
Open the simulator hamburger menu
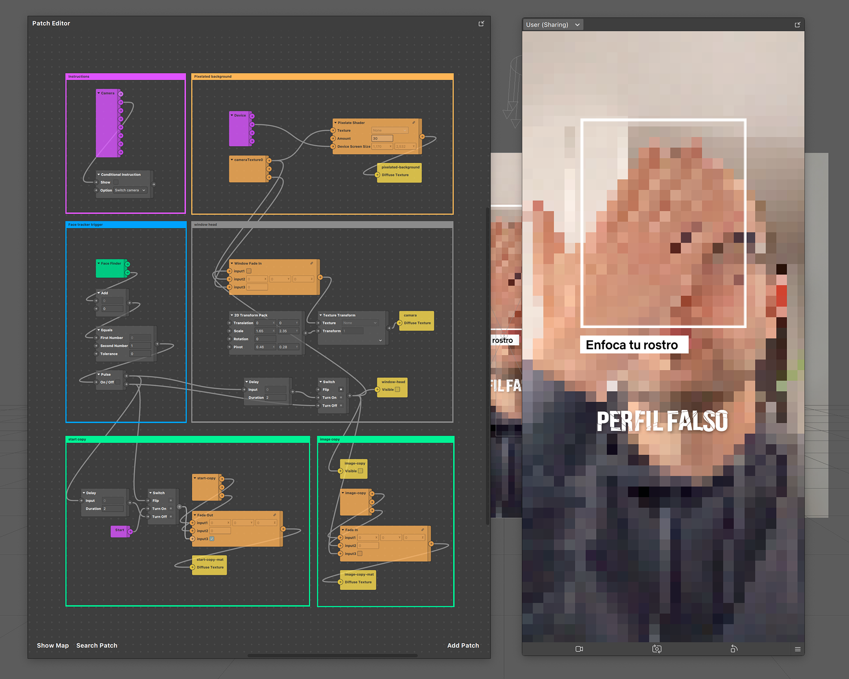pyautogui.click(x=798, y=649)
